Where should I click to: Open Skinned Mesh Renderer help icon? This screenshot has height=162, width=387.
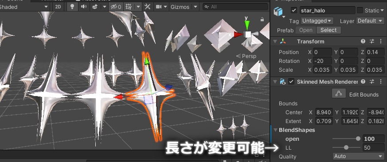coord(363,81)
